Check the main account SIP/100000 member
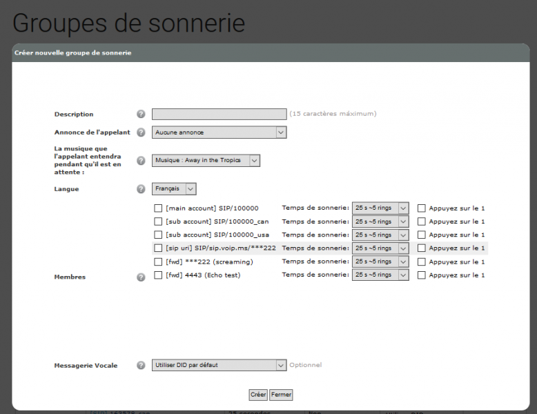Viewport: 537px width, 414px height. tap(158, 208)
